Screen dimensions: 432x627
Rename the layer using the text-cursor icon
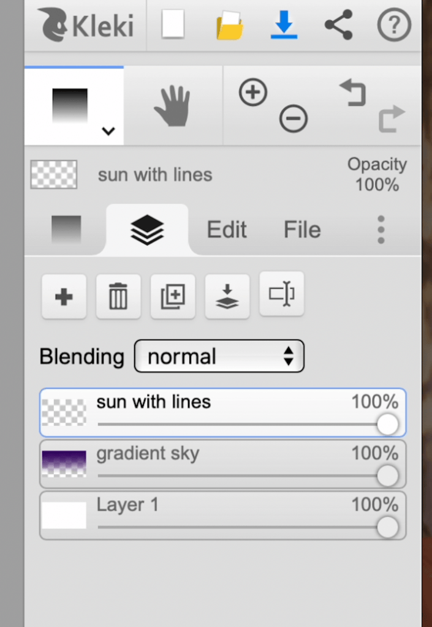pos(282,294)
